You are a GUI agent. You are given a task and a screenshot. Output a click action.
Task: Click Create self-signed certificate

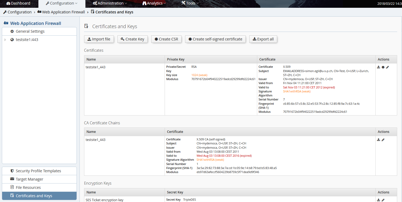(215, 39)
